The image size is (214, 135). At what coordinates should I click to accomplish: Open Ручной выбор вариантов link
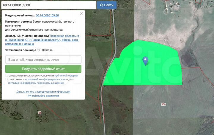pyautogui.click(x=43, y=96)
